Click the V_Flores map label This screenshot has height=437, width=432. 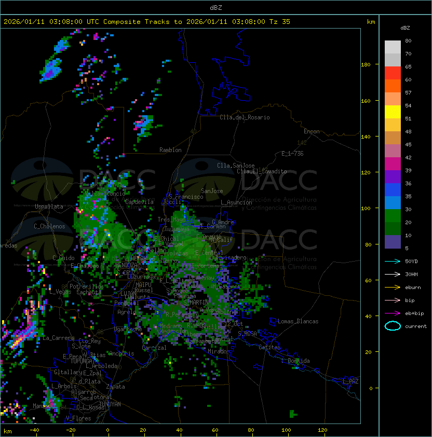(78, 418)
